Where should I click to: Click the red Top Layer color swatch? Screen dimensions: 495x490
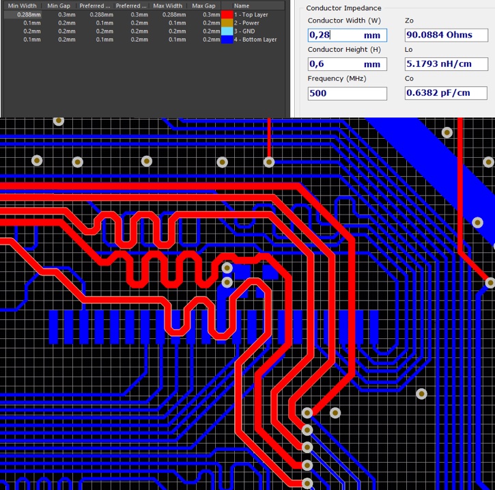[227, 14]
